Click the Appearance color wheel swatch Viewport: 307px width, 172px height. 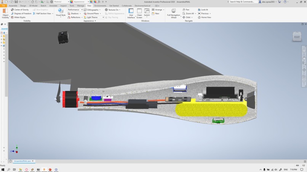72,2
